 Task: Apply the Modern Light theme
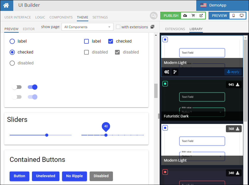click(233, 72)
